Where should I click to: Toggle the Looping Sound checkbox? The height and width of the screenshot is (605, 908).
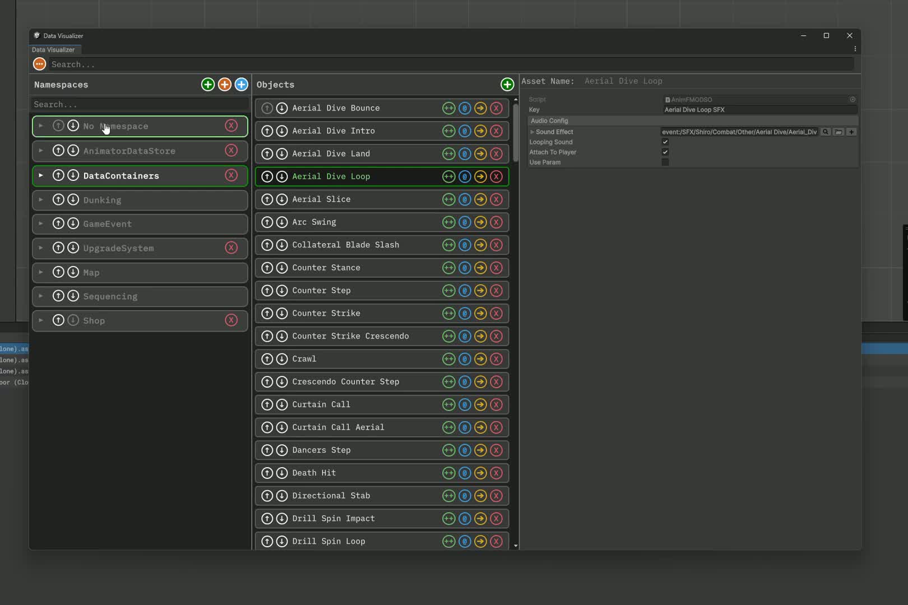(x=665, y=142)
